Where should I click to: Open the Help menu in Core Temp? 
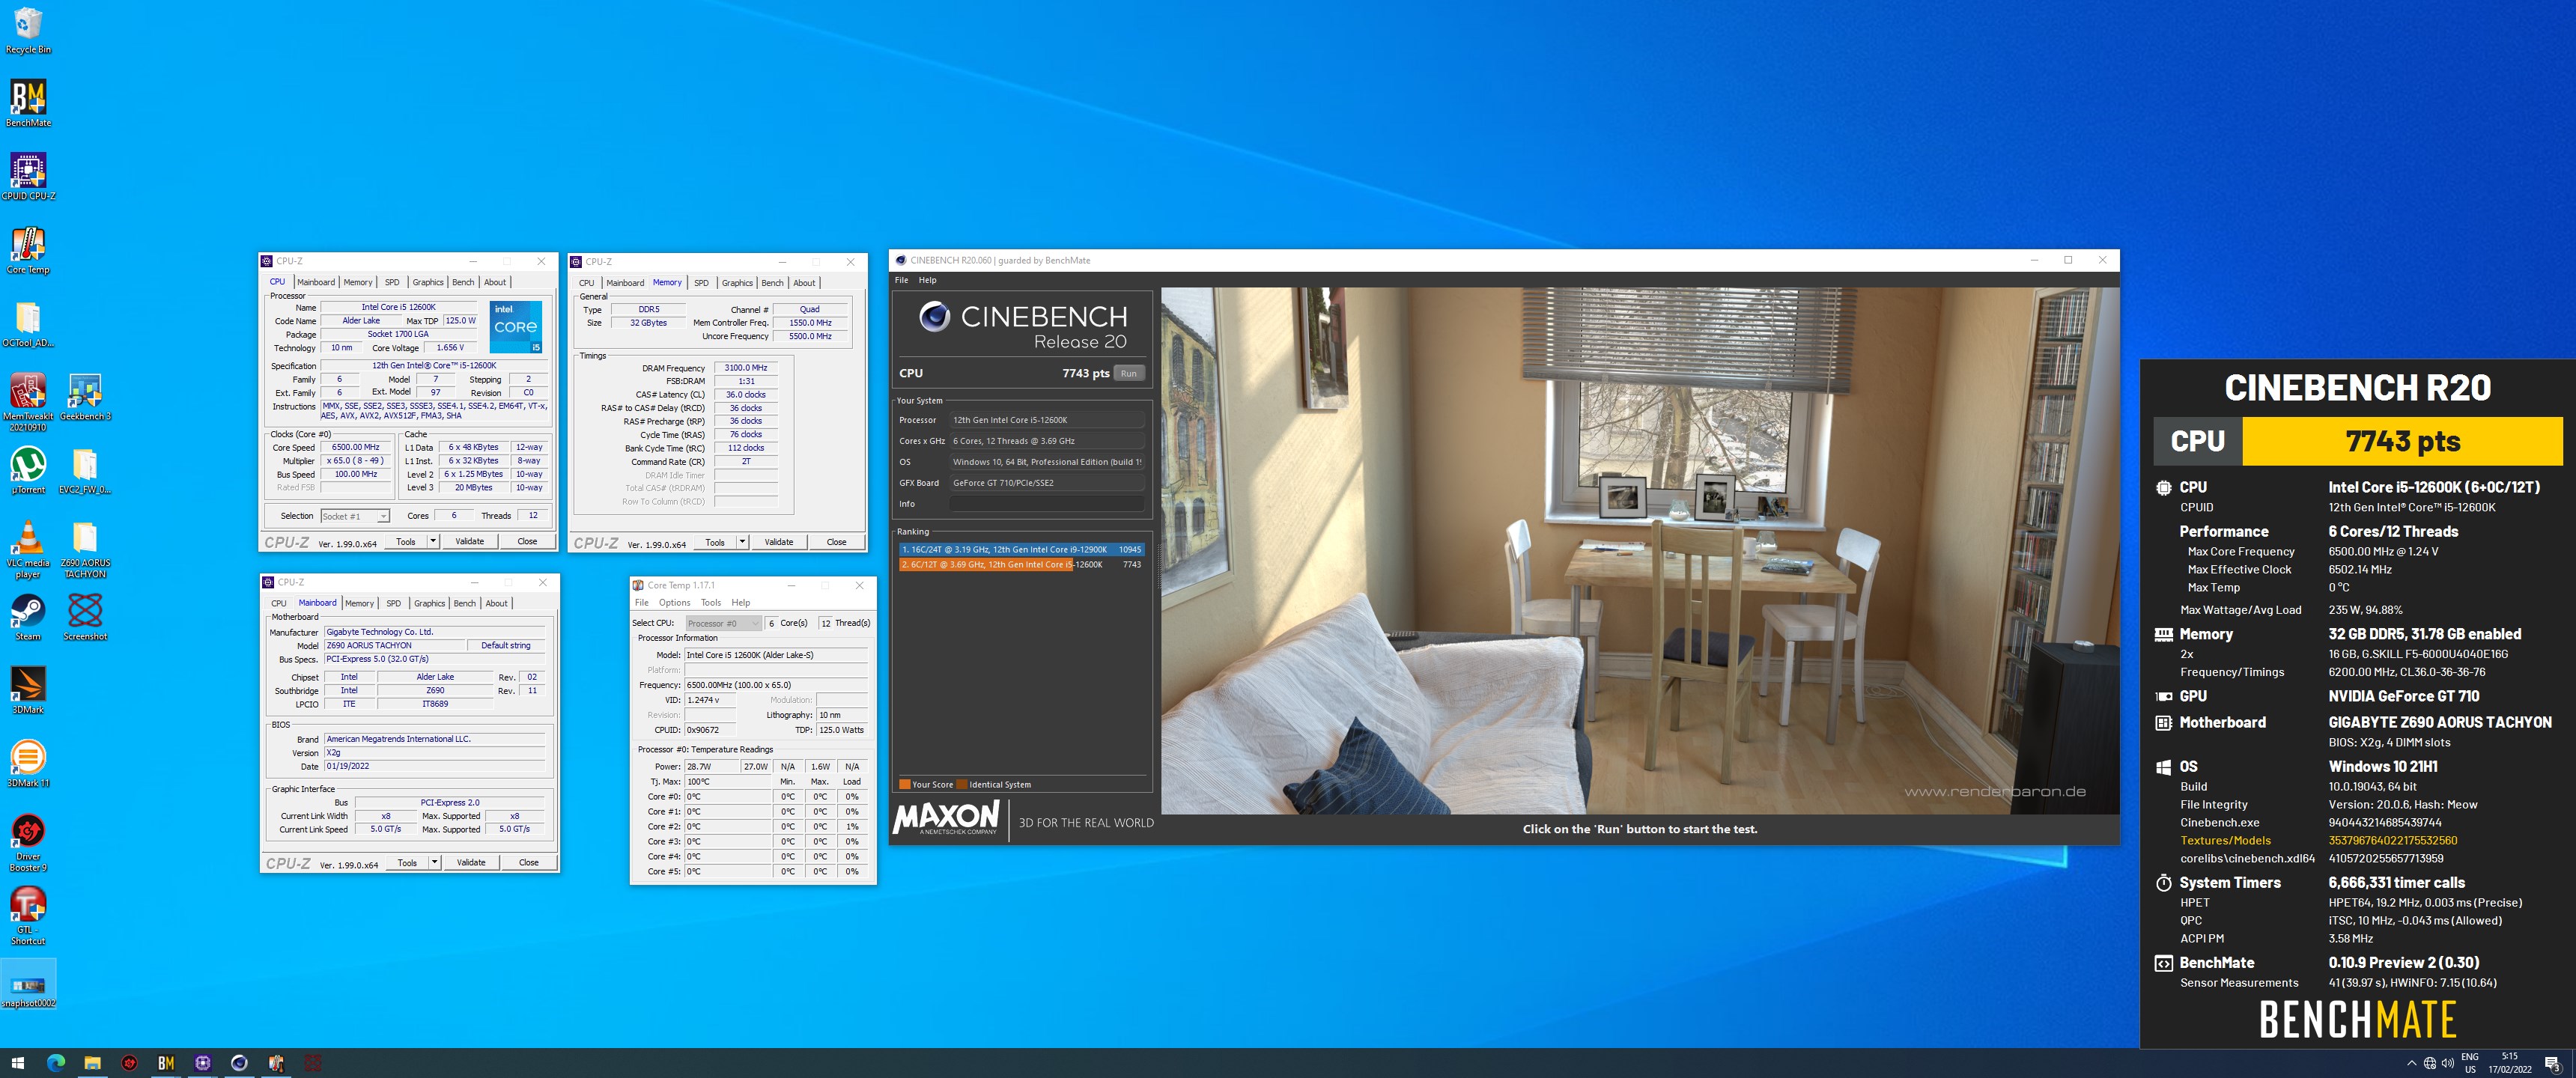pyautogui.click(x=741, y=602)
